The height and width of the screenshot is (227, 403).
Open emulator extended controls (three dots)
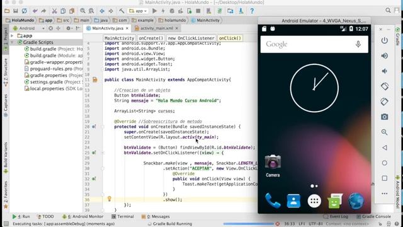pos(385,194)
